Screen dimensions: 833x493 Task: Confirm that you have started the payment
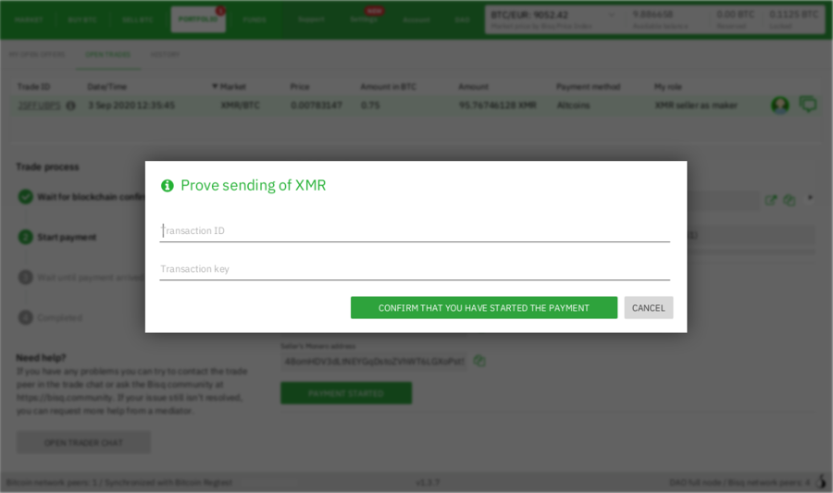483,308
